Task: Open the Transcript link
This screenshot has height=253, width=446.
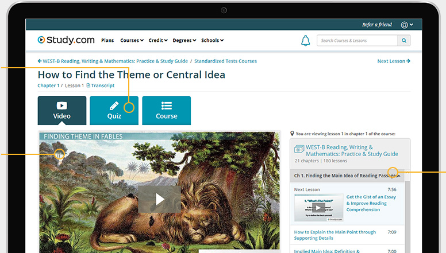Action: (103, 85)
